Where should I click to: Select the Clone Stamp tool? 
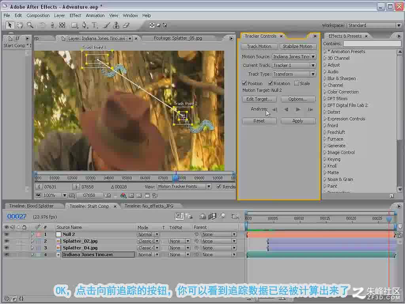(116, 25)
